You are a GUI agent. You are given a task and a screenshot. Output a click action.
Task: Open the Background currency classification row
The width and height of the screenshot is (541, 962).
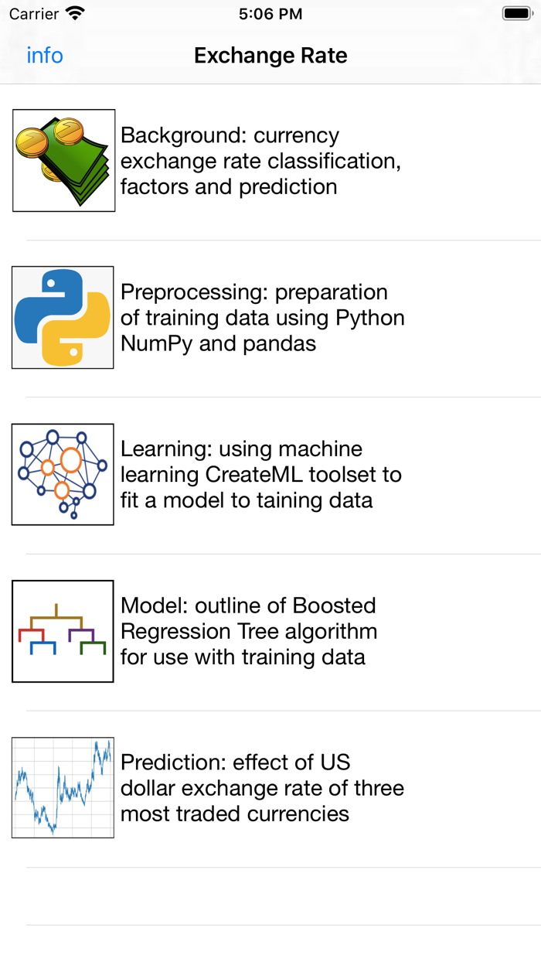[260, 161]
